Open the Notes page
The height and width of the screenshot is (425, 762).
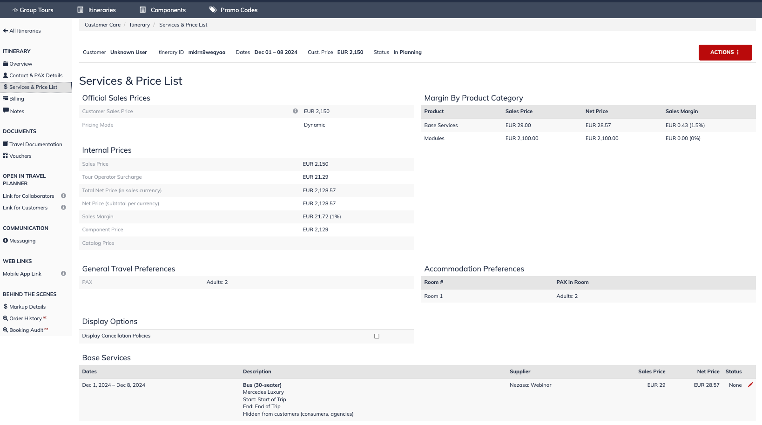[17, 111]
